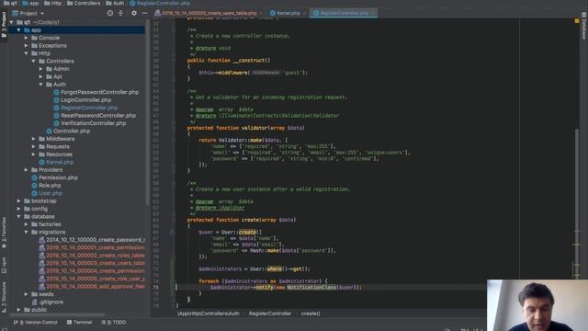The height and width of the screenshot is (331, 588).
Task: Expand the Middleware folder
Action: (33, 139)
